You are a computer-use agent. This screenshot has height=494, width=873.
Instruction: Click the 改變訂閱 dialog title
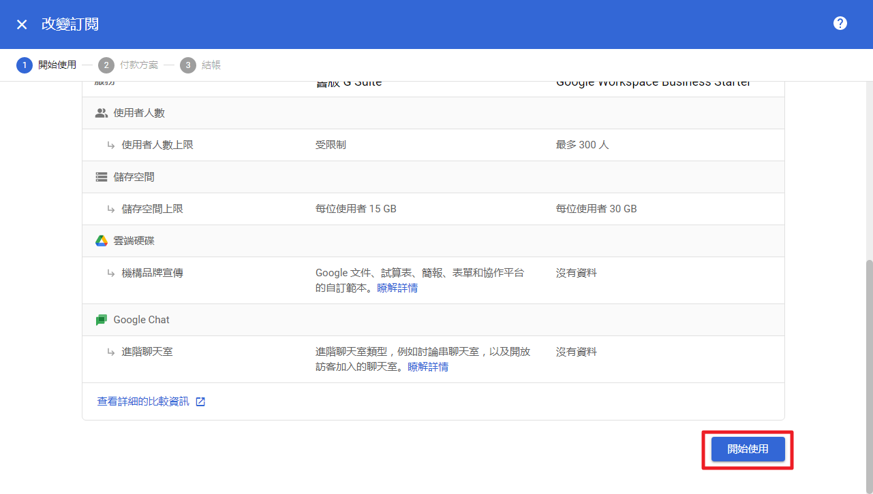click(x=70, y=24)
